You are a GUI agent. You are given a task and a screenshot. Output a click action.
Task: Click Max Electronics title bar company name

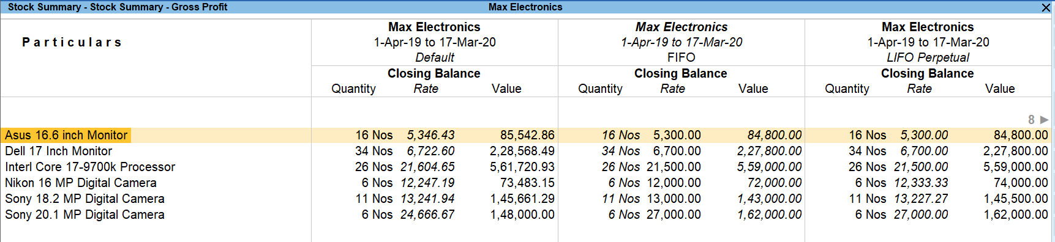(525, 7)
